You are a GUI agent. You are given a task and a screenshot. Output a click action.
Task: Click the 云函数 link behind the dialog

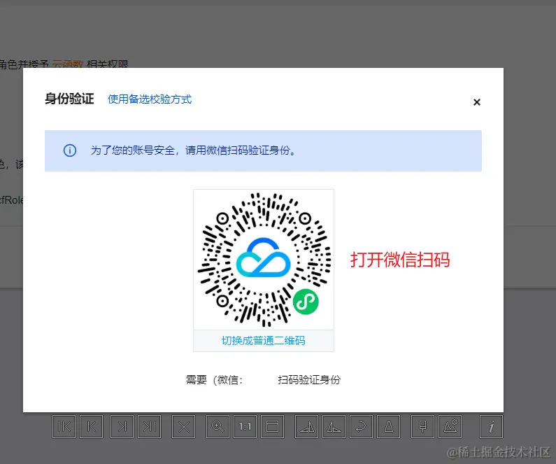coord(68,64)
